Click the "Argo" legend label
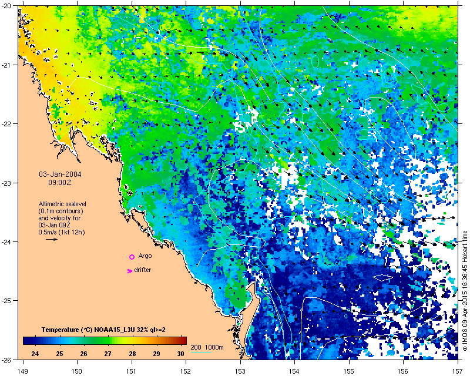The height and width of the screenshot is (376, 470). [x=145, y=256]
